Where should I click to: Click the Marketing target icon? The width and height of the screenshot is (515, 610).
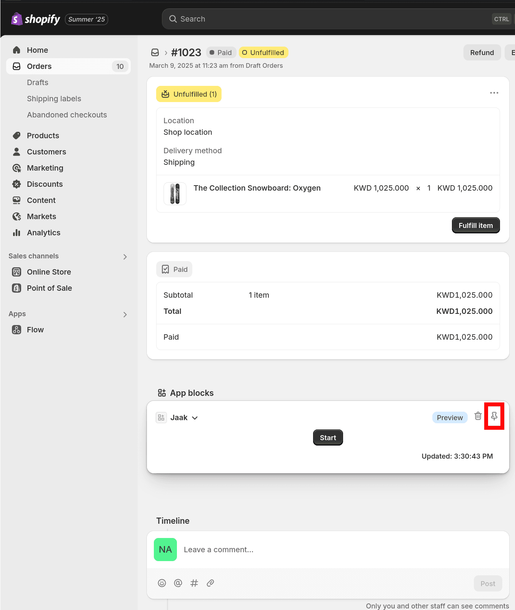(x=17, y=168)
